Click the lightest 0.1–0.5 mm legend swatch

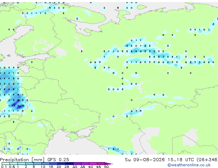(6, 164)
